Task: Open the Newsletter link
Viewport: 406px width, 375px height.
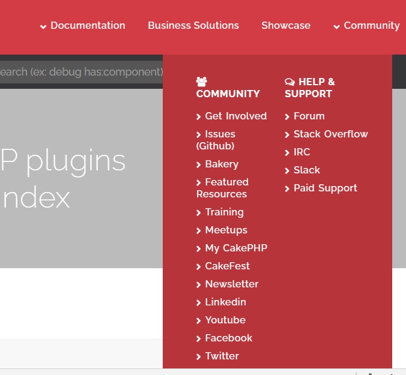Action: click(x=228, y=284)
